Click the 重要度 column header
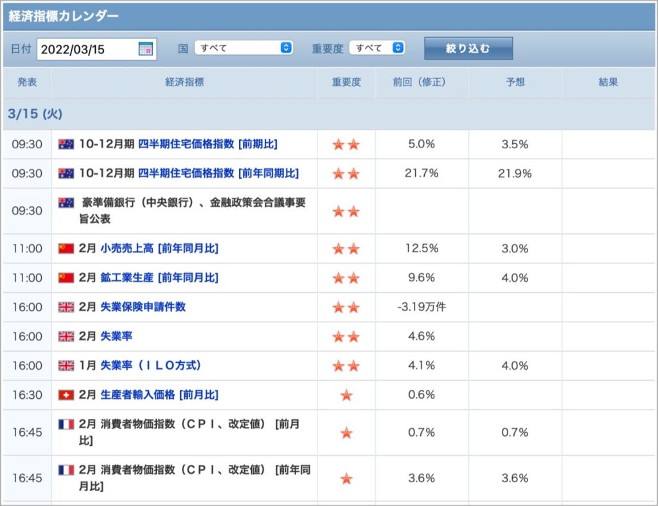 coord(346,82)
